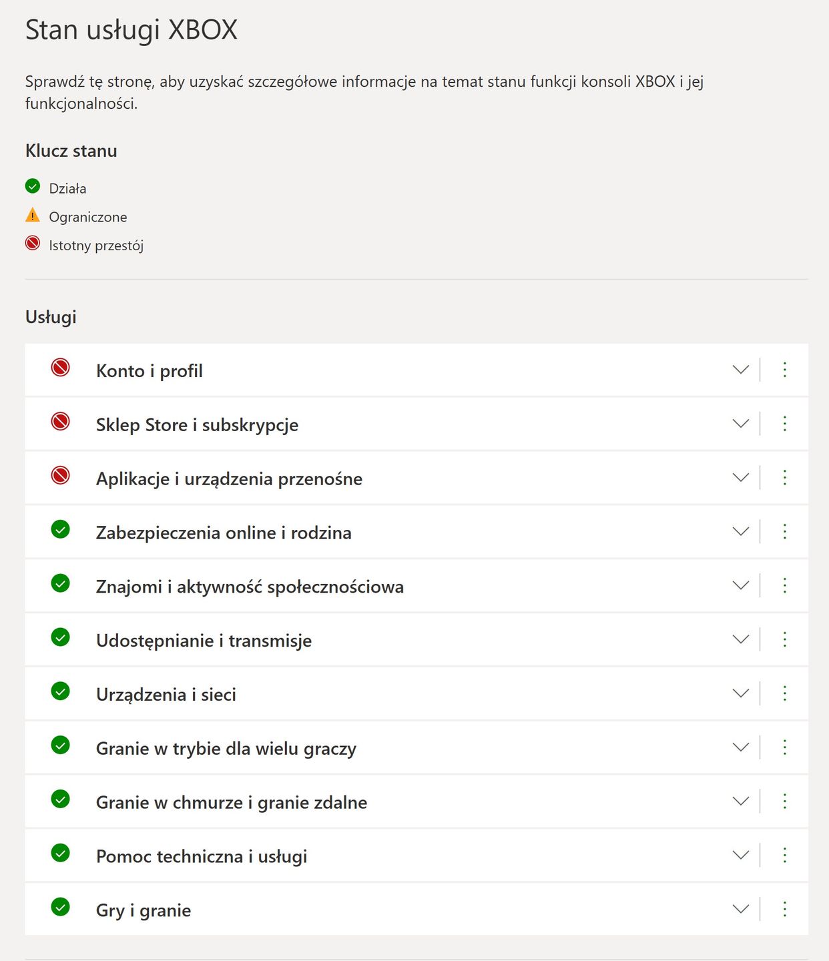Open more options for Gry i granie
The height and width of the screenshot is (961, 829).
(x=785, y=909)
